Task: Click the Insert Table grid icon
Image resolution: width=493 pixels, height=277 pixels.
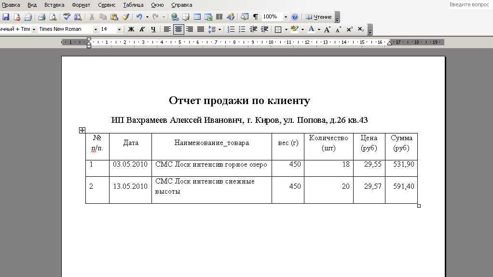Action: [x=197, y=17]
